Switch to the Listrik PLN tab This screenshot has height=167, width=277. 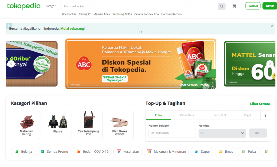click(x=219, y=115)
